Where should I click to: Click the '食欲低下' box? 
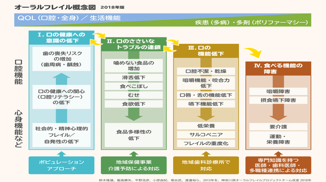pyautogui.click(x=134, y=104)
